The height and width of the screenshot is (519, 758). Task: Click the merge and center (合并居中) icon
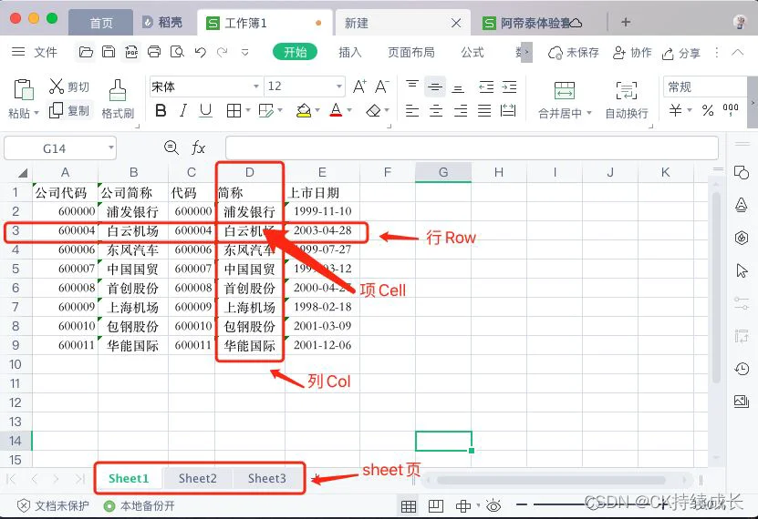(565, 91)
